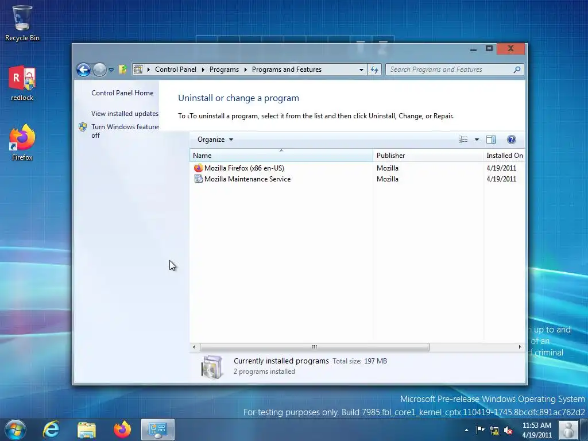Click the network tray icon
The image size is (588, 441).
click(494, 431)
